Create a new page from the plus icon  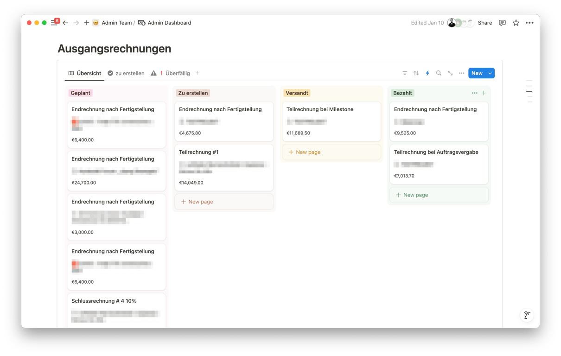click(86, 22)
